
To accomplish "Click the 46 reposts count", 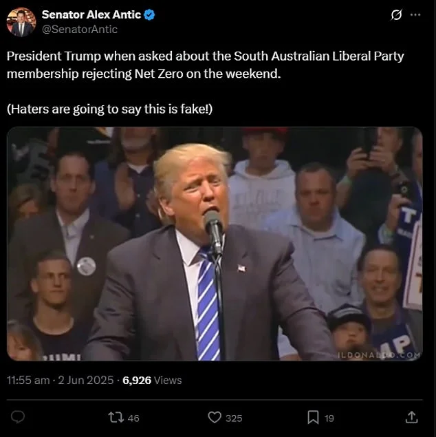I will pyautogui.click(x=133, y=418).
